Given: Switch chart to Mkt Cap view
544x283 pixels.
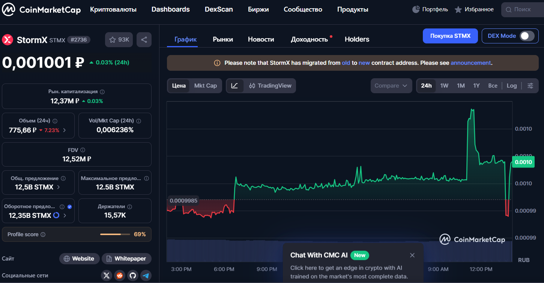Looking at the screenshot, I should point(205,86).
